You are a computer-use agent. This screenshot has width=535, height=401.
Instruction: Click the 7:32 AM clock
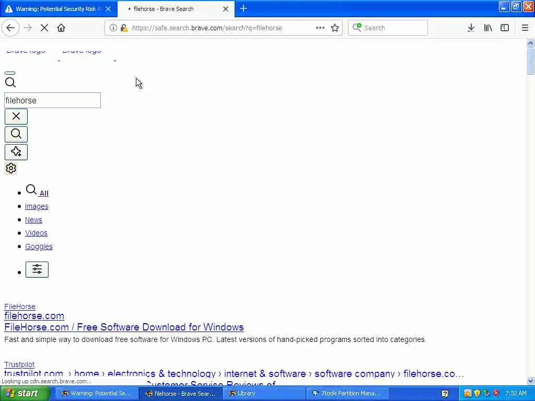point(516,394)
